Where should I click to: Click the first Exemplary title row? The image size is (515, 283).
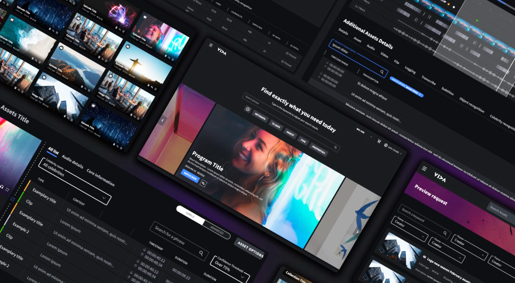tap(44, 196)
